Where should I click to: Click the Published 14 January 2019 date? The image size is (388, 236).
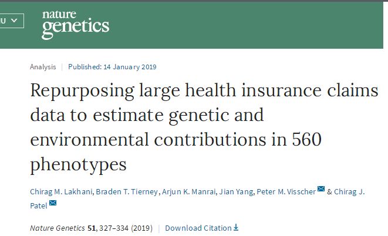click(x=112, y=67)
